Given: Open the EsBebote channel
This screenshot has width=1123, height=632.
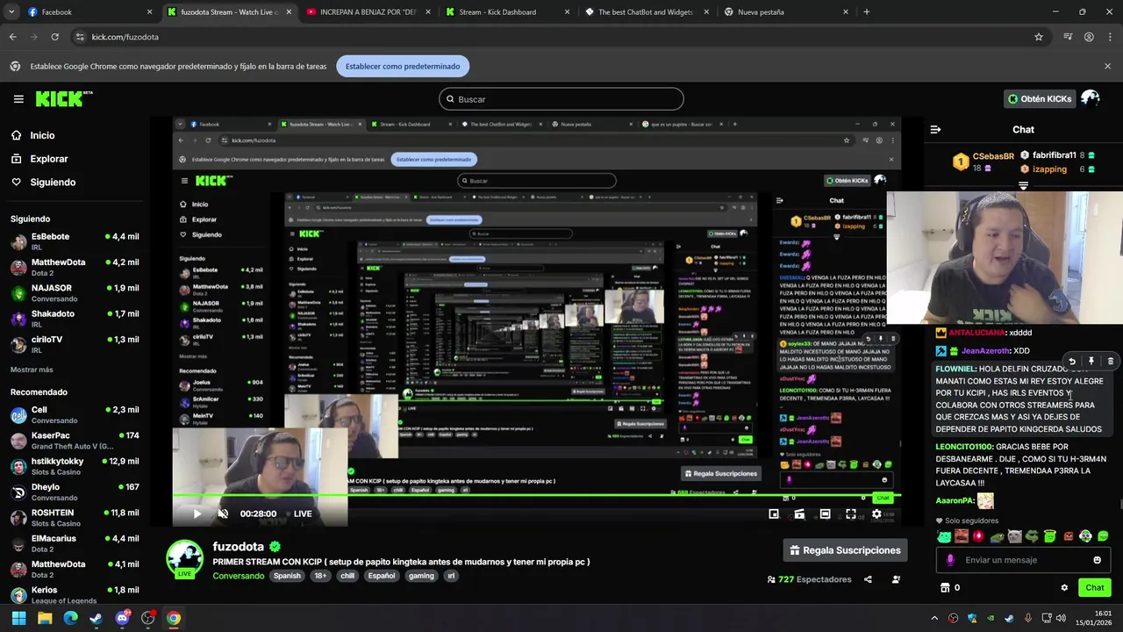Looking at the screenshot, I should coord(75,241).
